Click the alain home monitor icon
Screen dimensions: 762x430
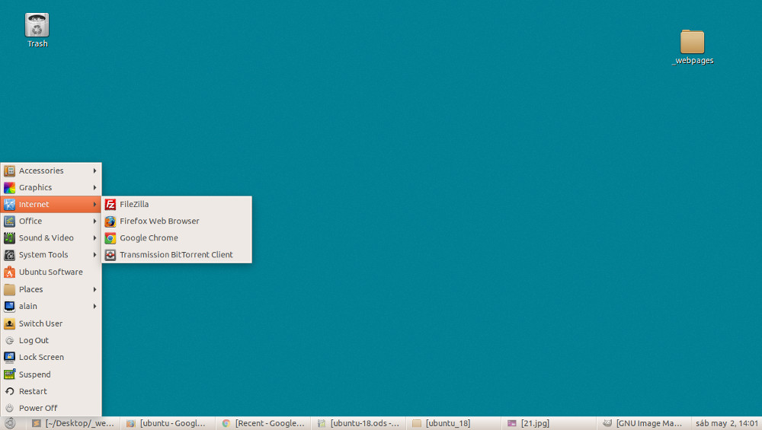(x=9, y=306)
